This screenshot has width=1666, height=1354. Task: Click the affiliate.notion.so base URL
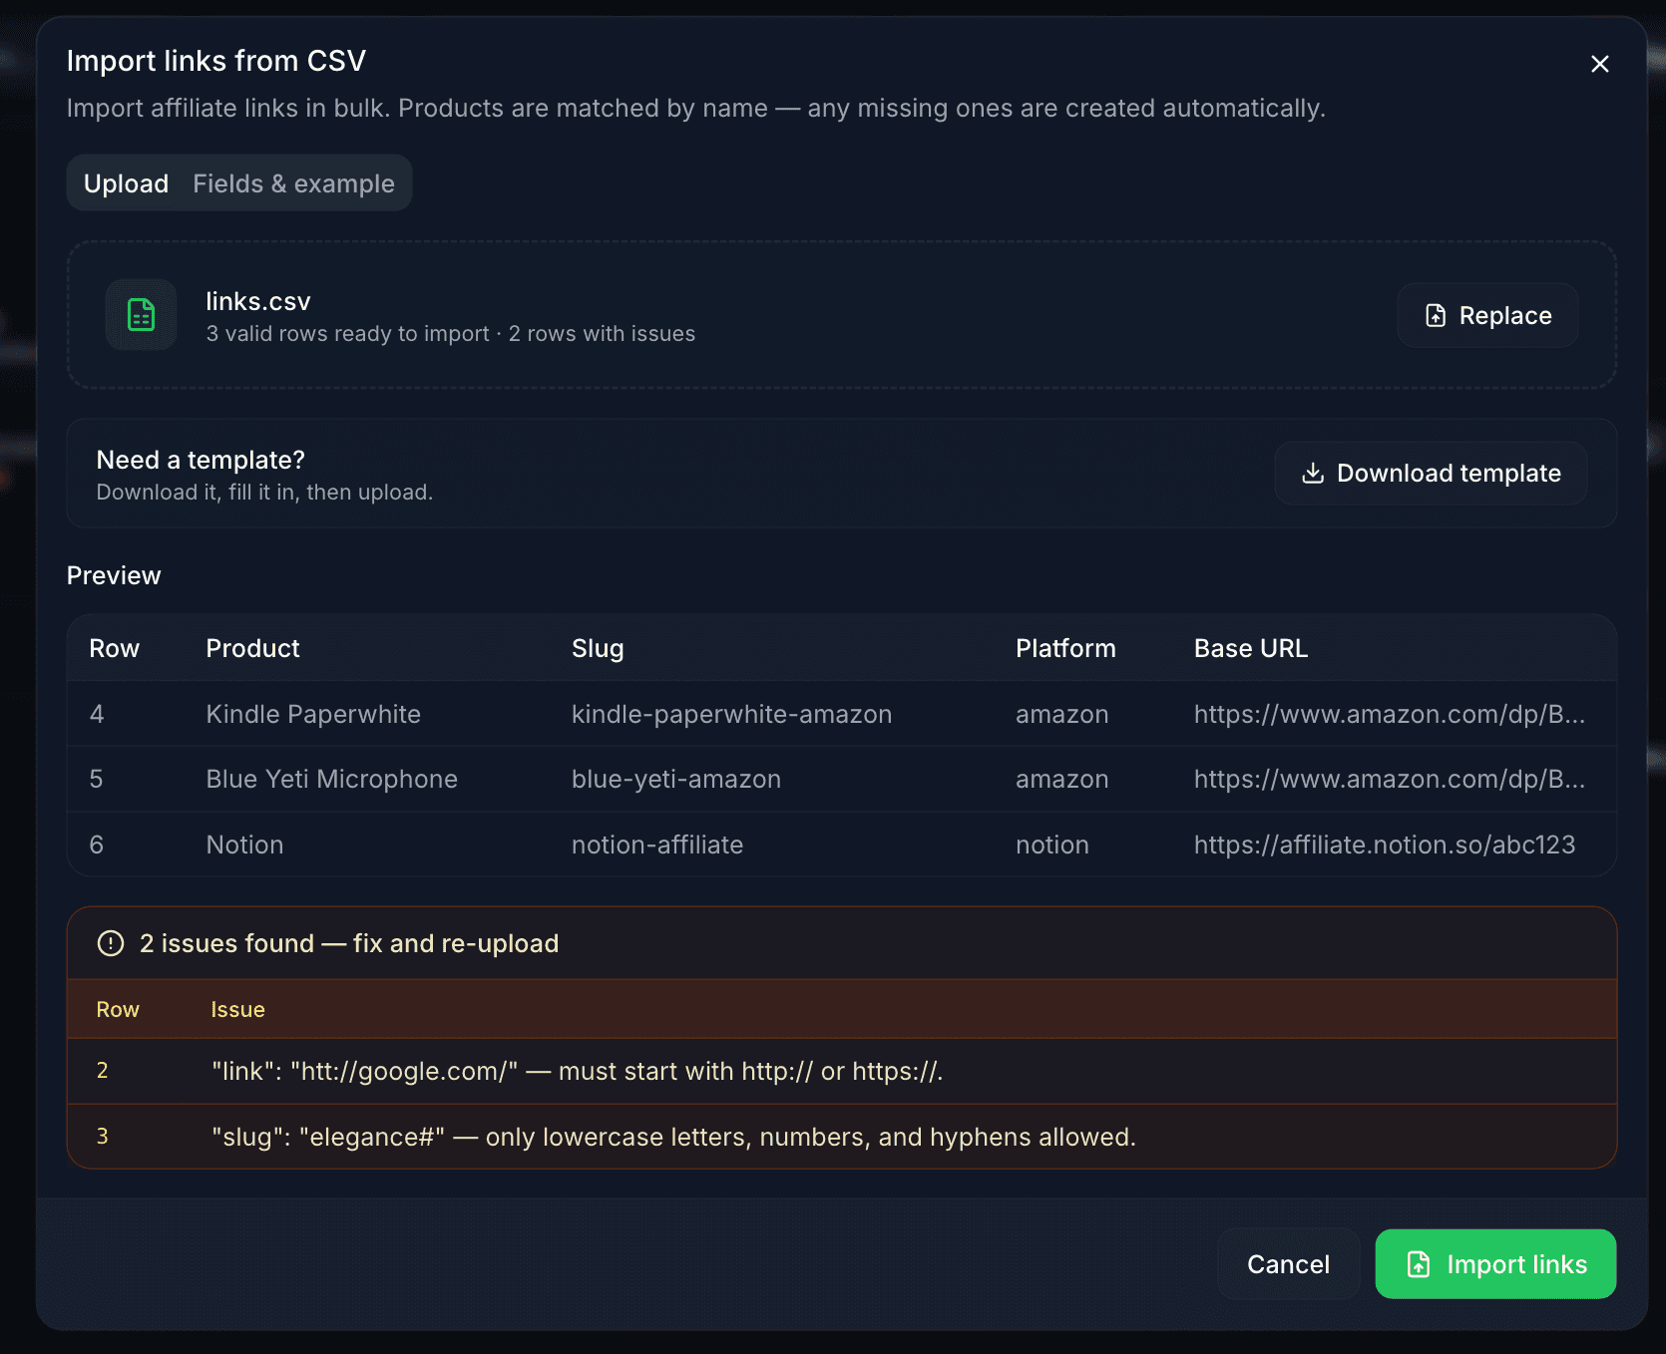pyautogui.click(x=1384, y=845)
